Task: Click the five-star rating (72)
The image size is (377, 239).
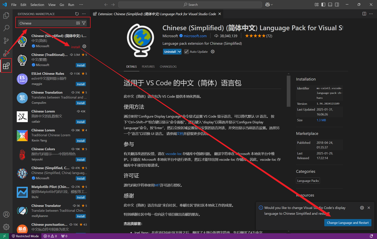Action: pos(259,36)
